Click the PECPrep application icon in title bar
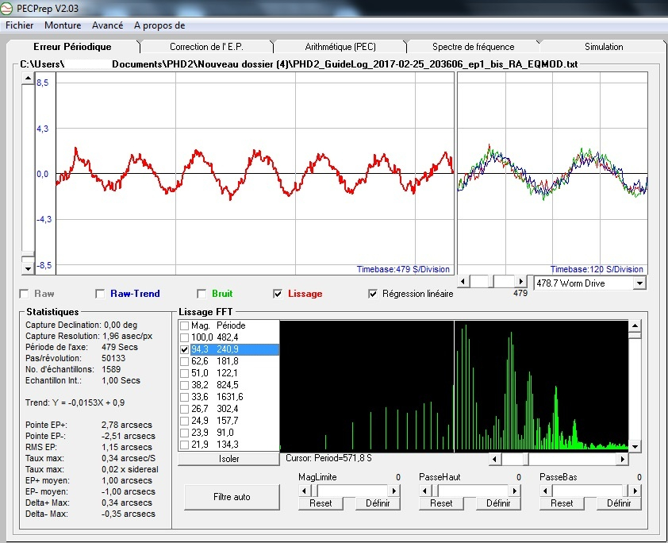The height and width of the screenshot is (543, 668). point(8,8)
